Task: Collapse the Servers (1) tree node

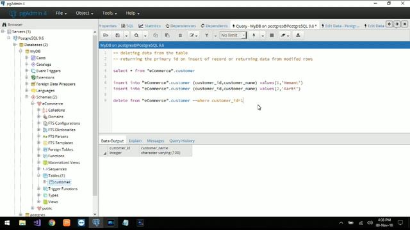Action: pyautogui.click(x=3, y=31)
